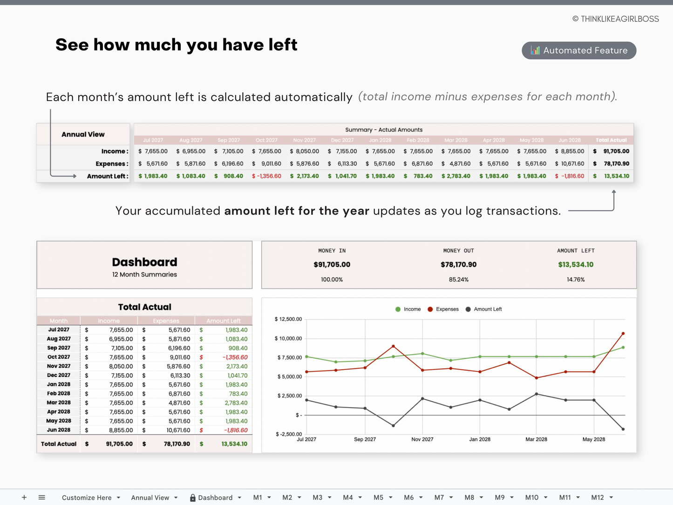Open the all sheets list icon
Screen dimensions: 673x505
(42, 497)
